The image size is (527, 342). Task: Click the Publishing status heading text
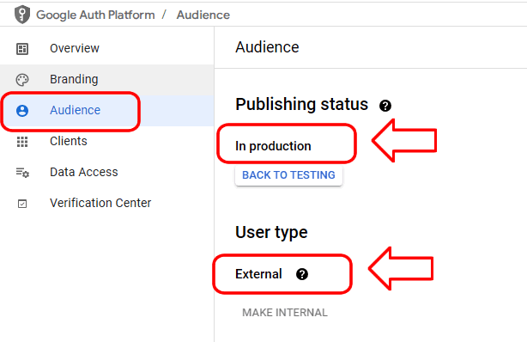(x=302, y=104)
